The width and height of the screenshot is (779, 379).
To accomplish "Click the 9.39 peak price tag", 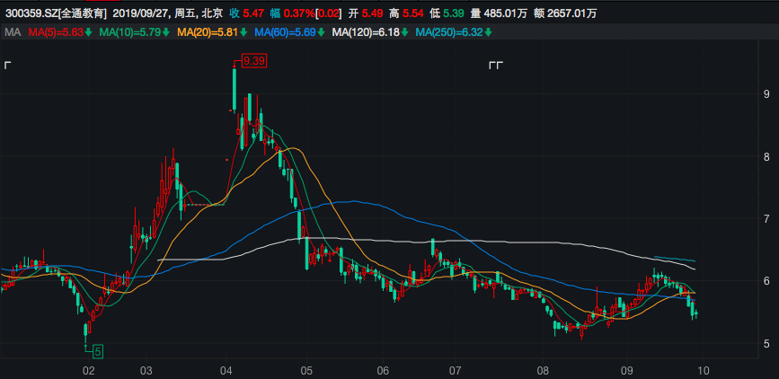I will click(254, 61).
